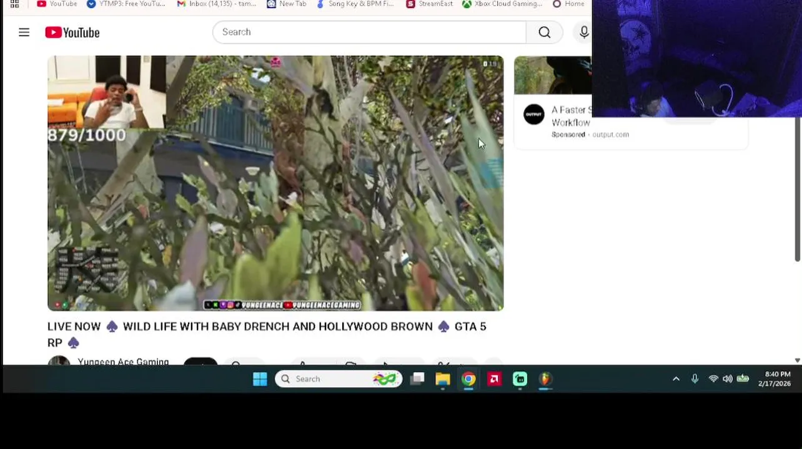Open the volume speaker tray icon
This screenshot has height=449, width=802.
click(x=728, y=379)
